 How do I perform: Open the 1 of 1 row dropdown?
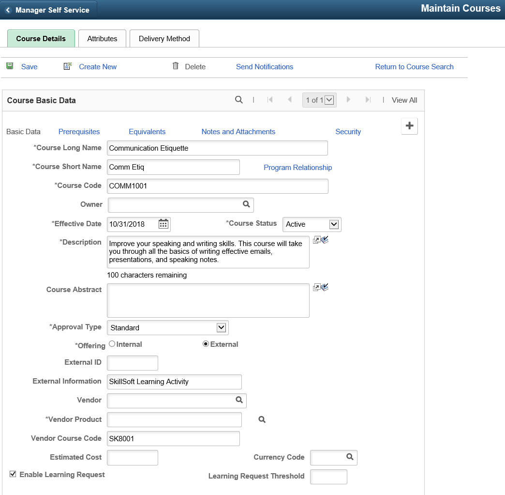click(319, 100)
